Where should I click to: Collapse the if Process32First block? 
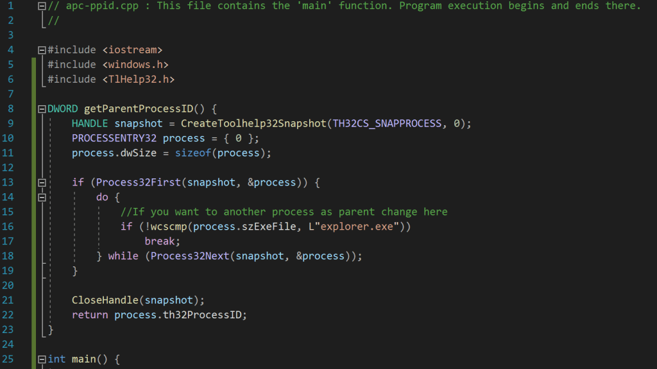(42, 183)
